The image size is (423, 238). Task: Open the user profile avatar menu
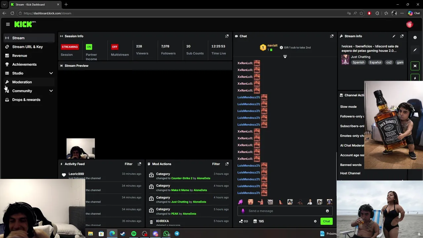(x=409, y=24)
